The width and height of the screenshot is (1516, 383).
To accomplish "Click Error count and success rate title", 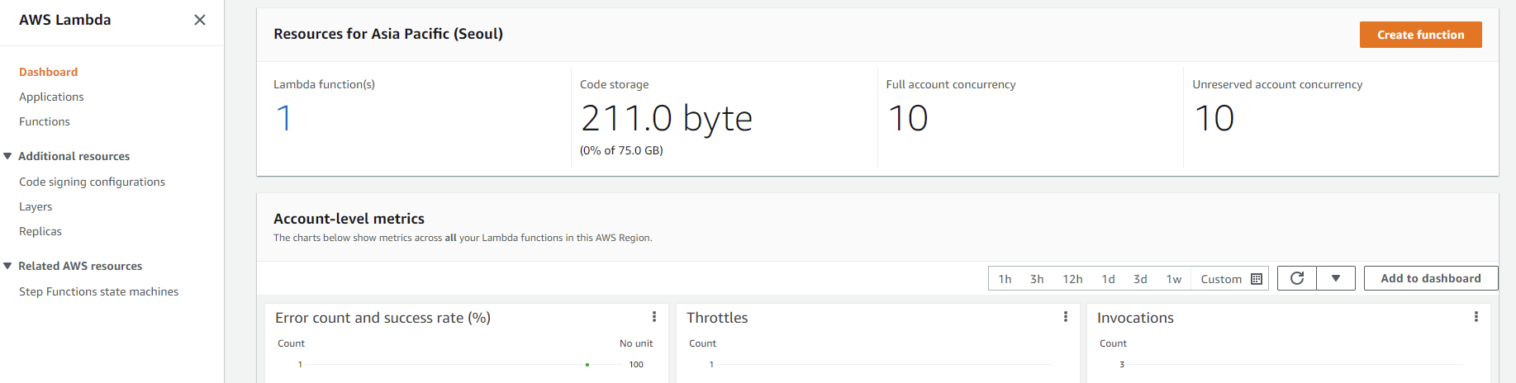I will [x=383, y=318].
